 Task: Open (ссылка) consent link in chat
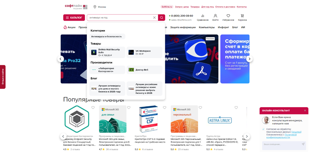[x=296, y=132]
